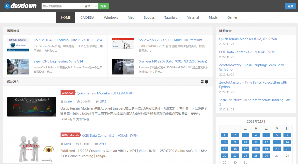Switch to list view icon in 最新发布
Viewport: 298px width, 164px height.
202,81
